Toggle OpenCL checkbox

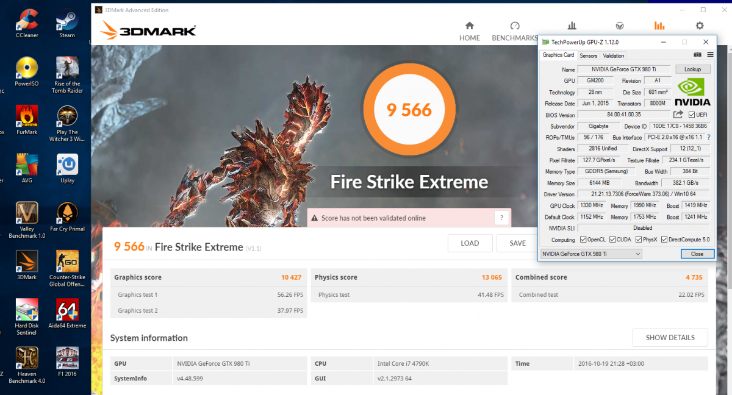(x=583, y=240)
